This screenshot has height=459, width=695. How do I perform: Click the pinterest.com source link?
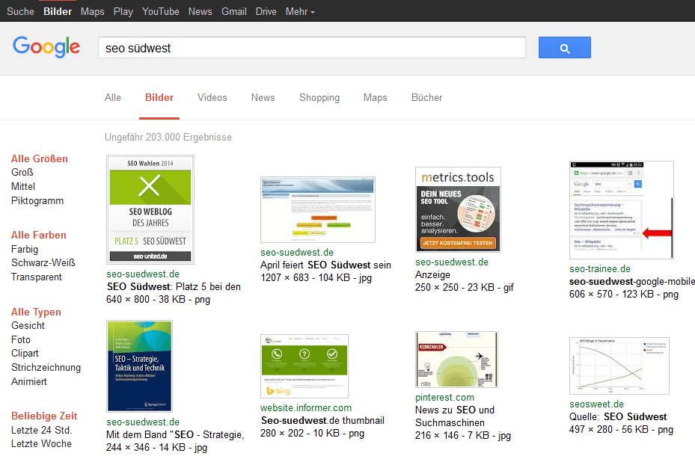point(444,398)
